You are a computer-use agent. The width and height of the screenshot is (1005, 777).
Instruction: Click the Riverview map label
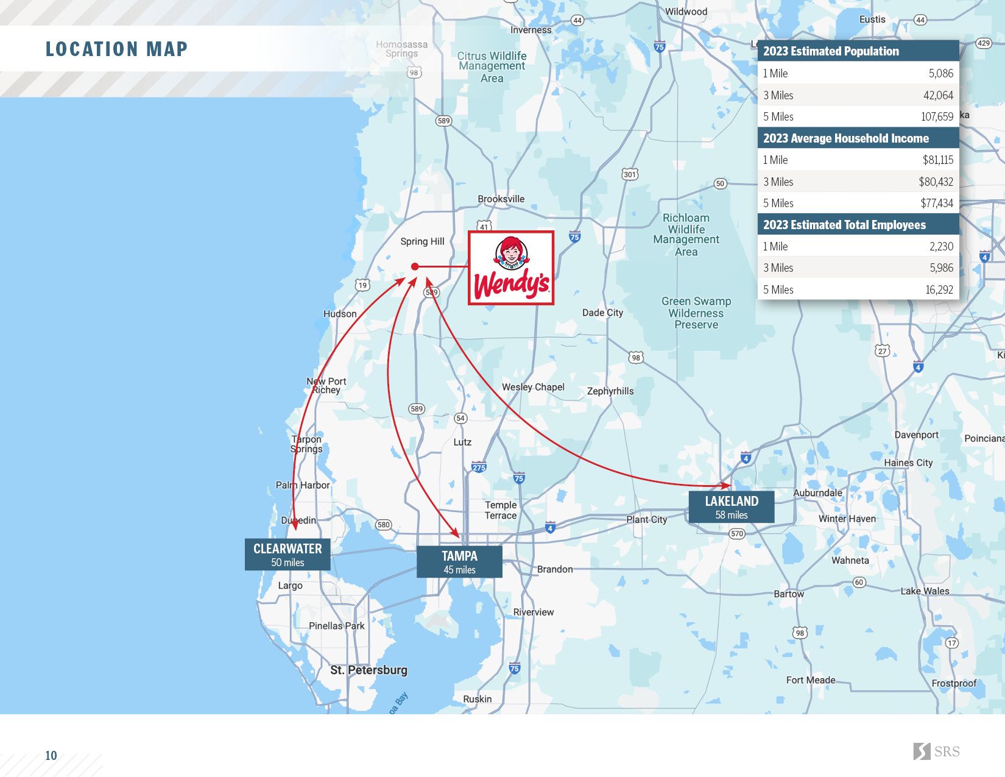[534, 612]
